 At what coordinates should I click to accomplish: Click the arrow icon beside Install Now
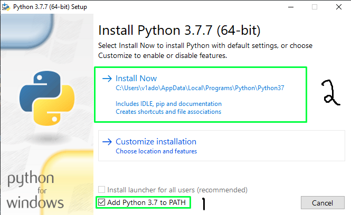click(x=107, y=79)
